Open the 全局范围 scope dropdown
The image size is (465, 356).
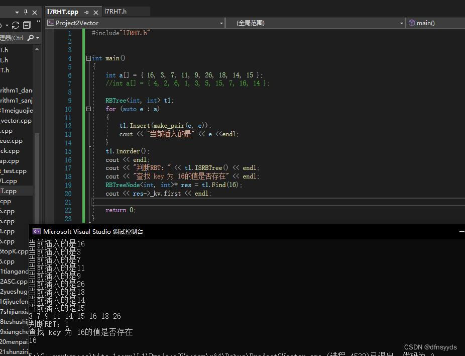click(x=401, y=23)
